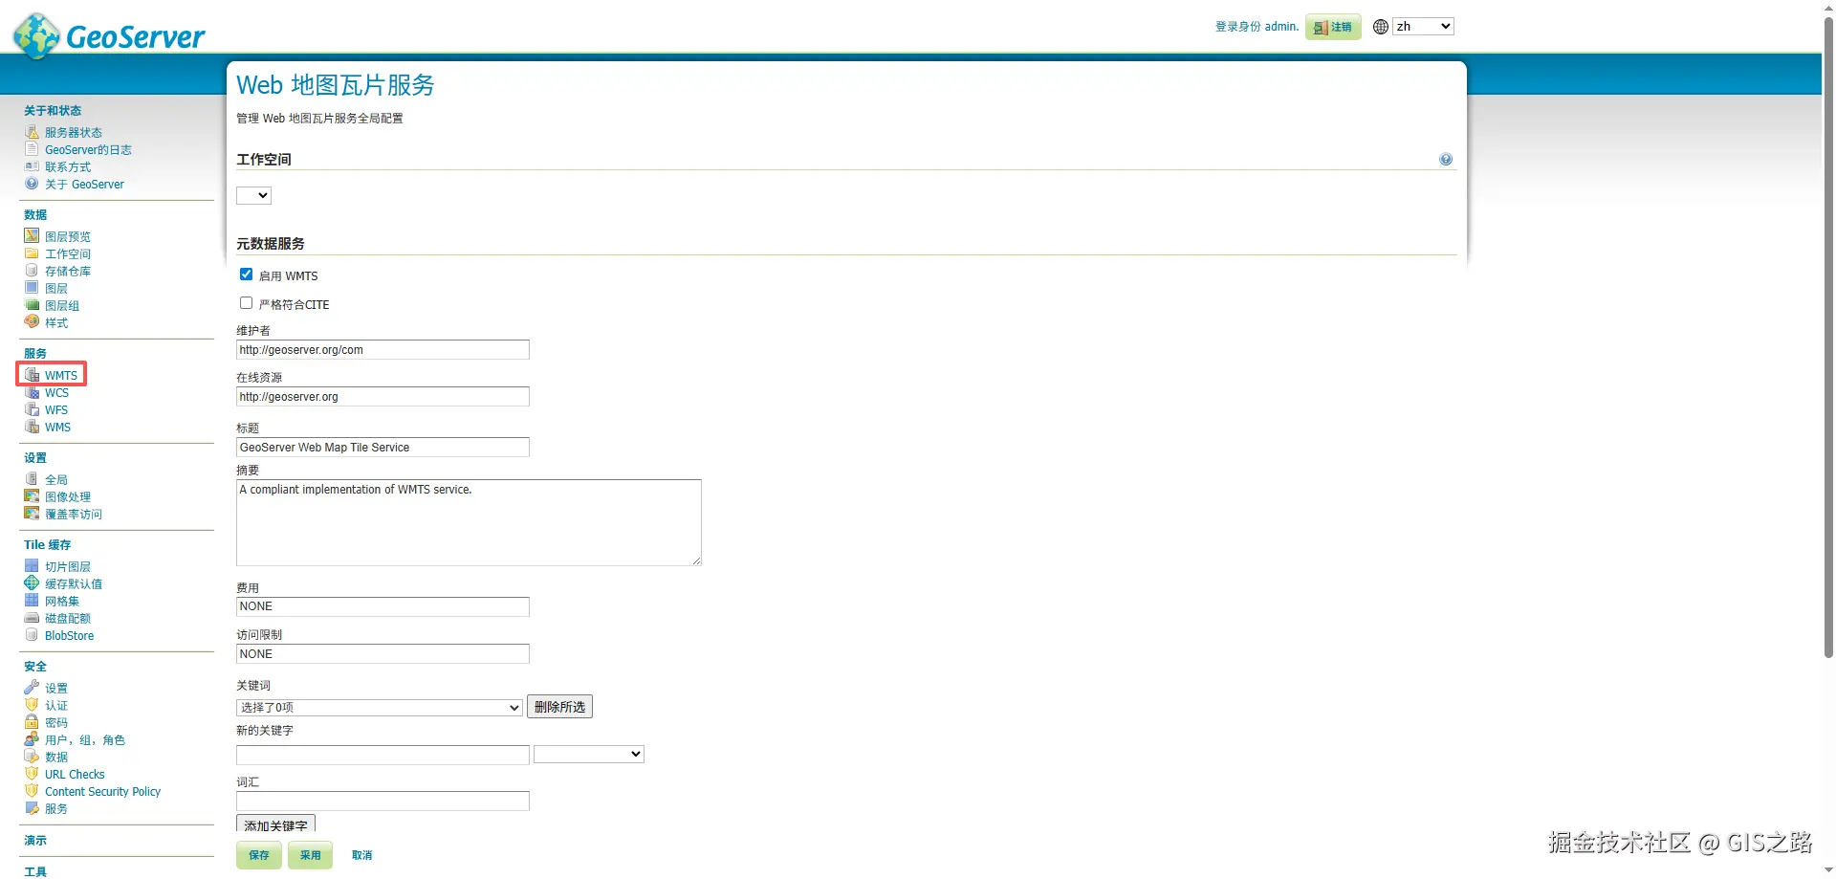
Task: Click the WMS service icon
Action: click(32, 427)
